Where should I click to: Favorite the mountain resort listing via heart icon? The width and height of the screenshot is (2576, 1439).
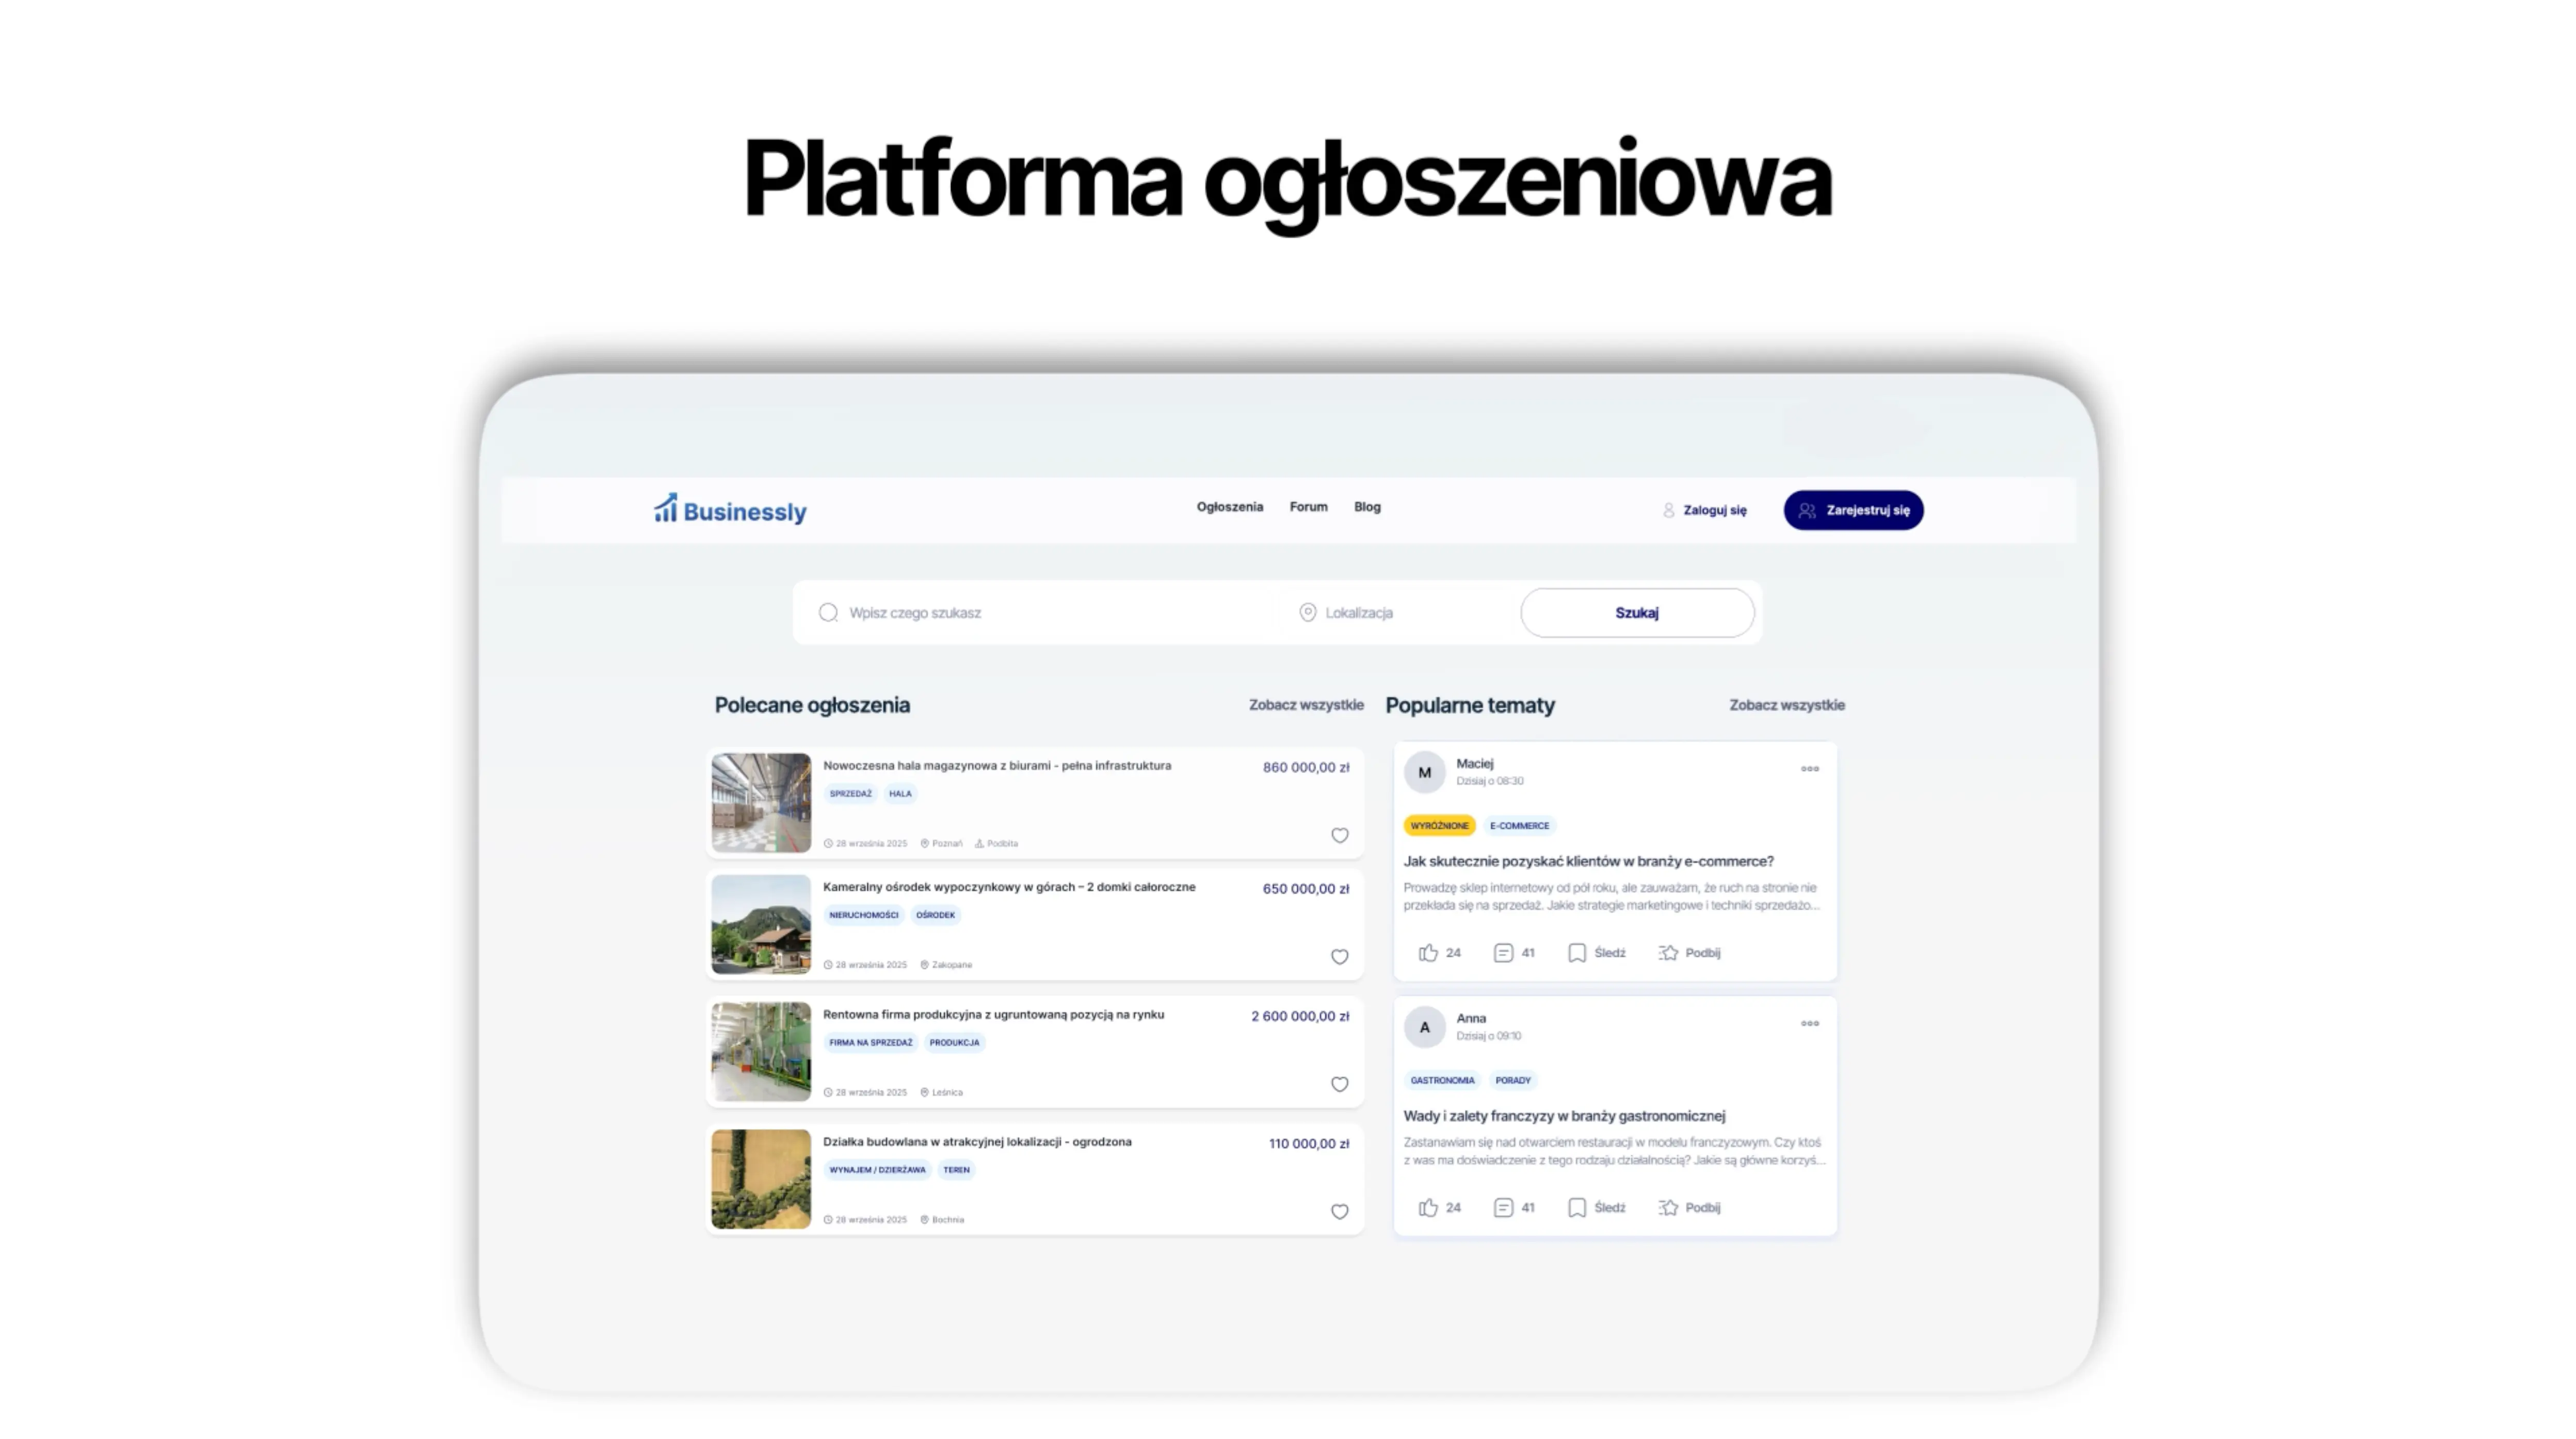coord(1340,956)
